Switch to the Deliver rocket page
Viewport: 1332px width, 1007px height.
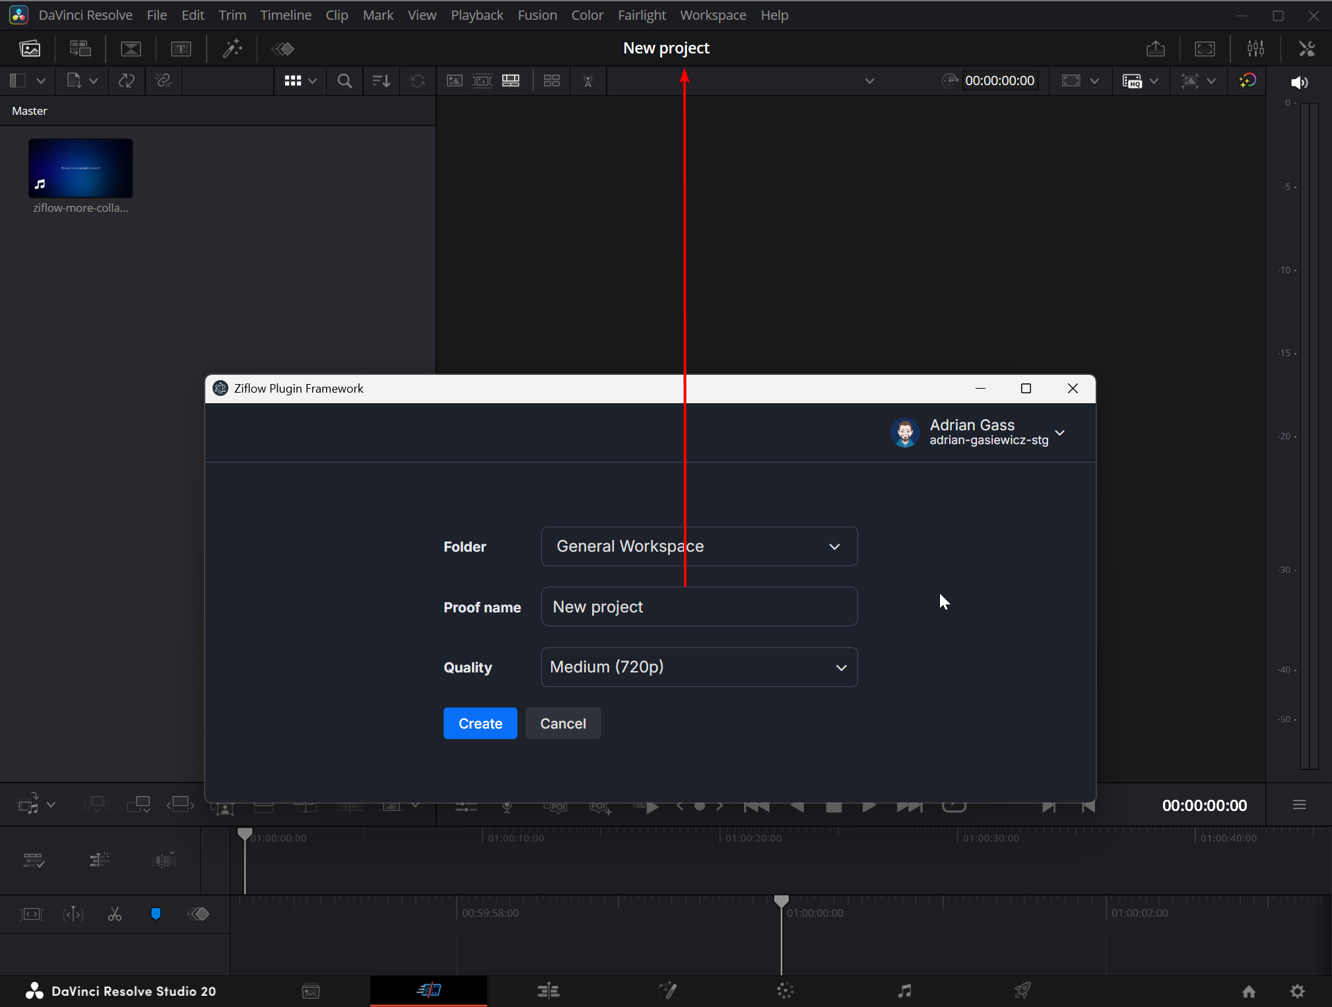(1022, 991)
